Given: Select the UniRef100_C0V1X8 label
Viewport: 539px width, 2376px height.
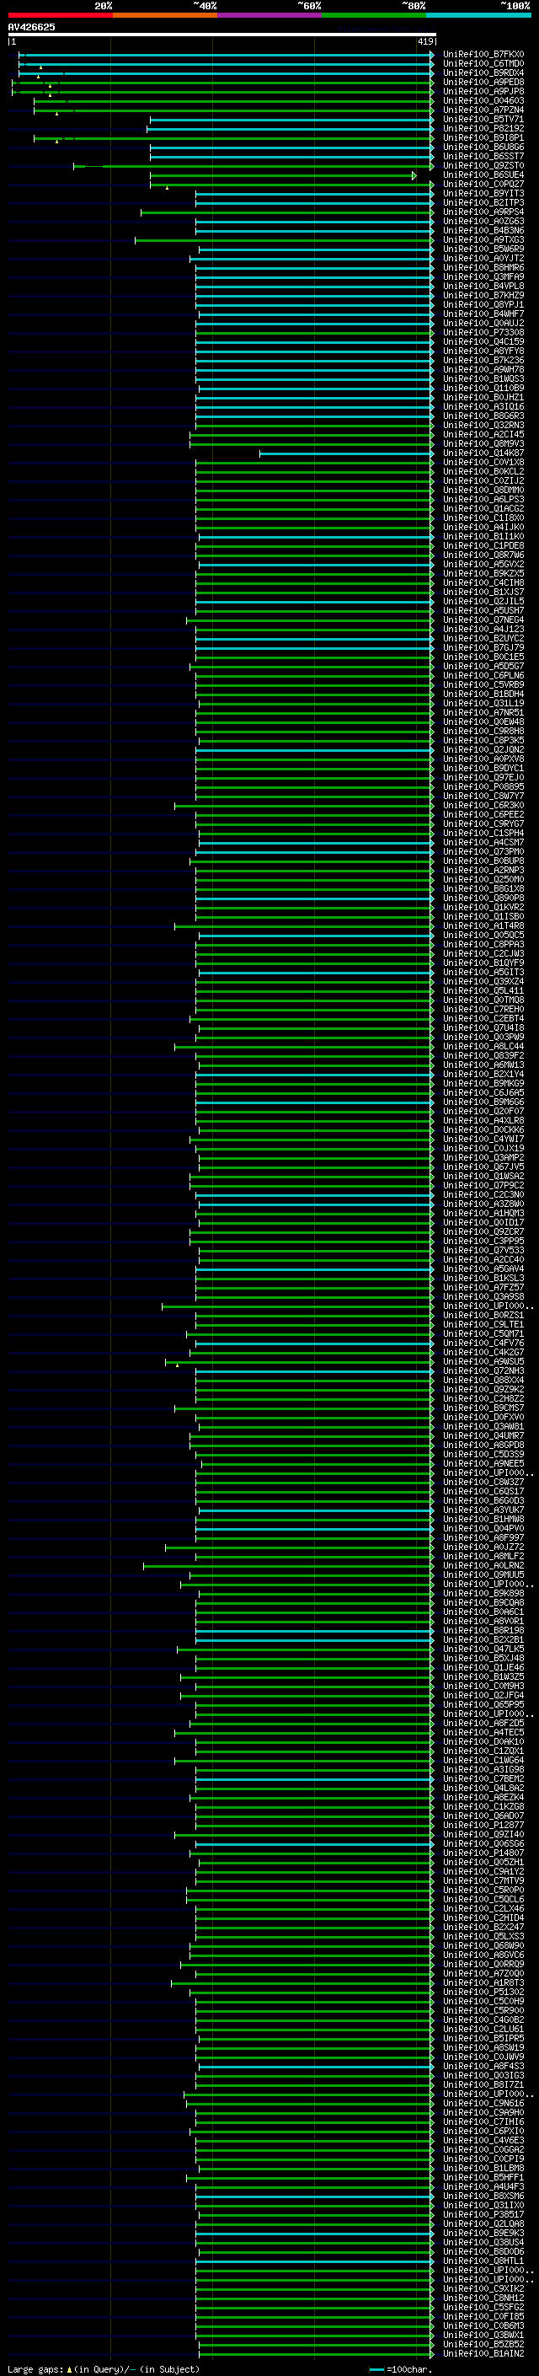Looking at the screenshot, I should 483,462.
